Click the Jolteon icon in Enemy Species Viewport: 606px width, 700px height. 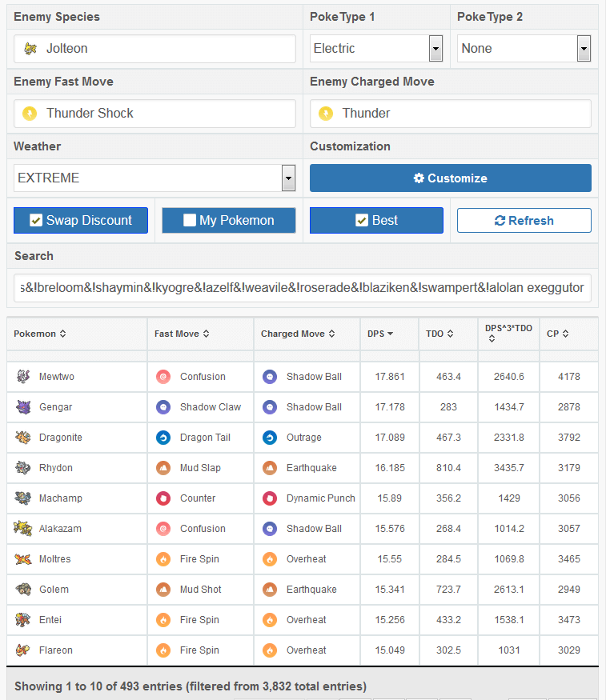(x=30, y=48)
